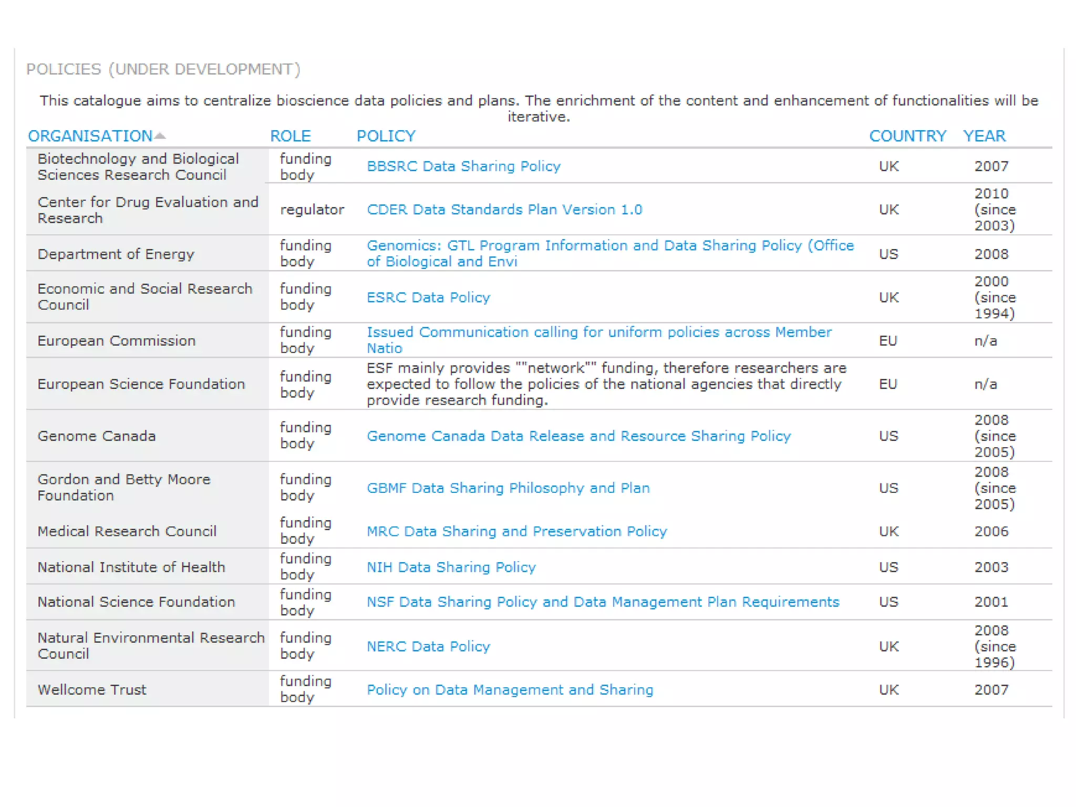Select the European Science Foundation organisation cell
This screenshot has width=1076, height=807.
pos(141,384)
